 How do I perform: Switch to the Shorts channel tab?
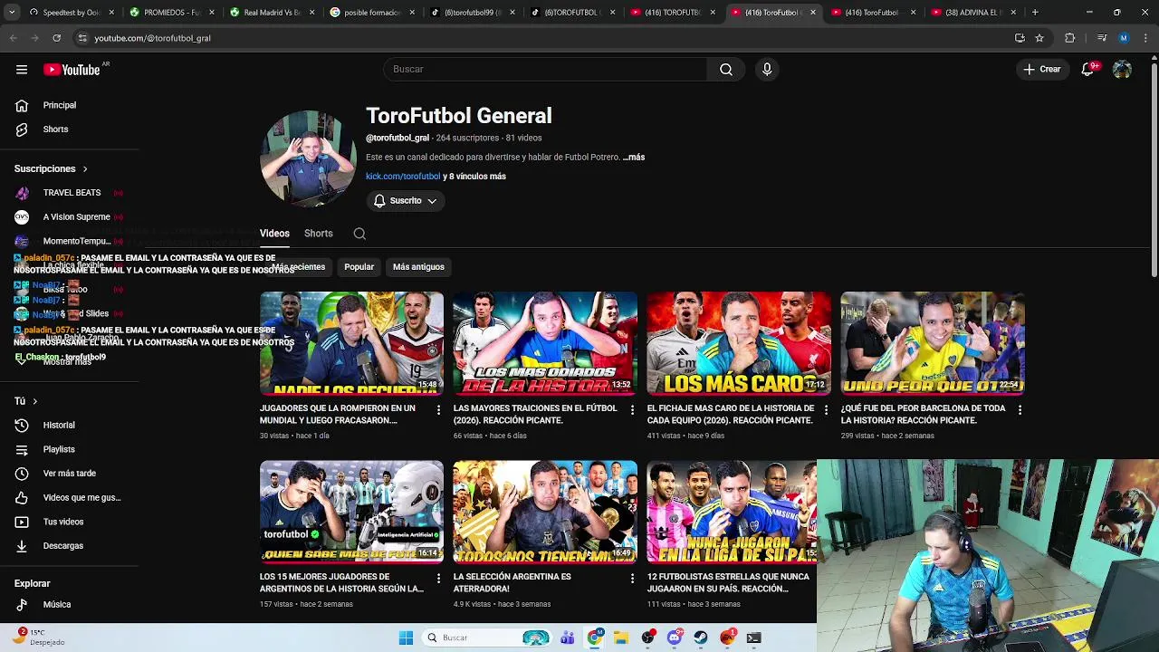[x=319, y=234]
